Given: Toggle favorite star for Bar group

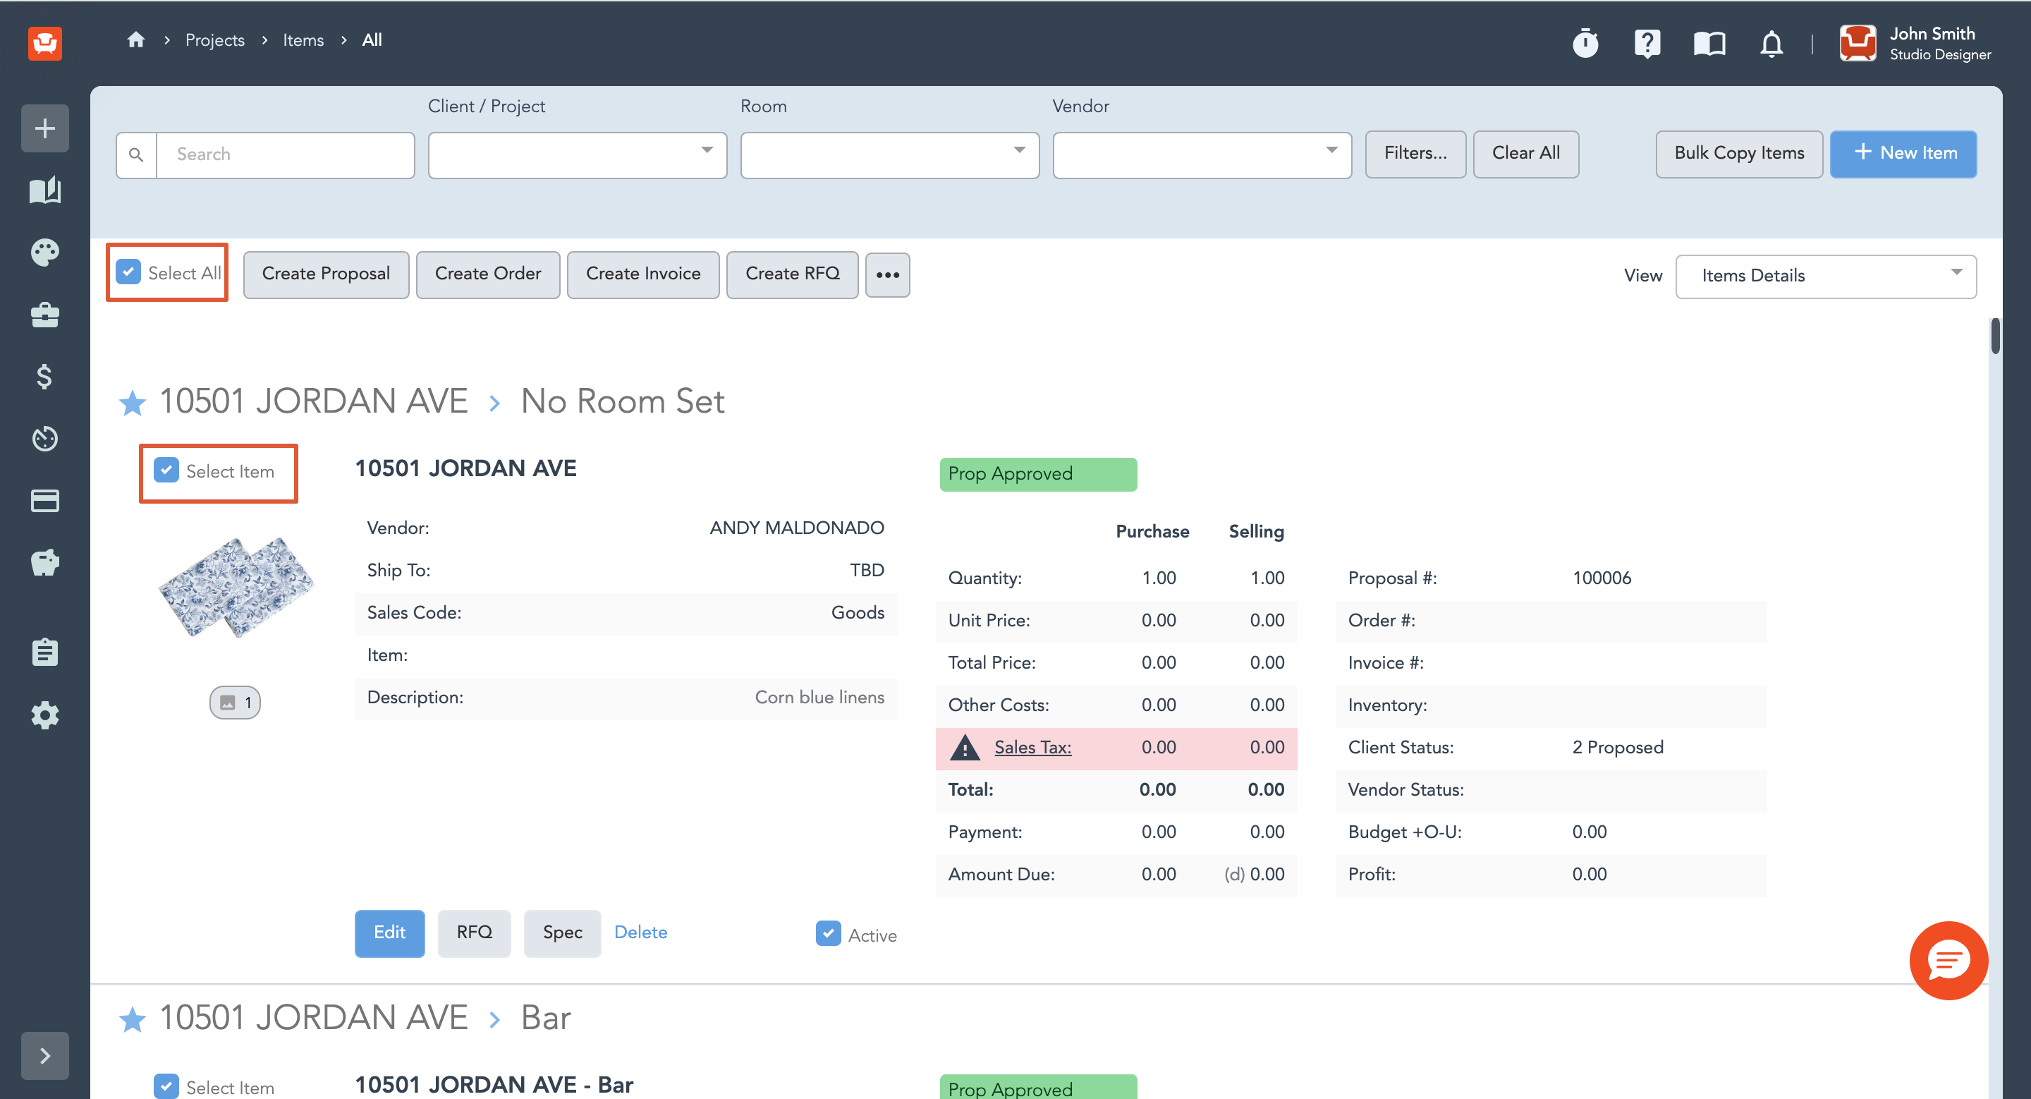Looking at the screenshot, I should (133, 1019).
